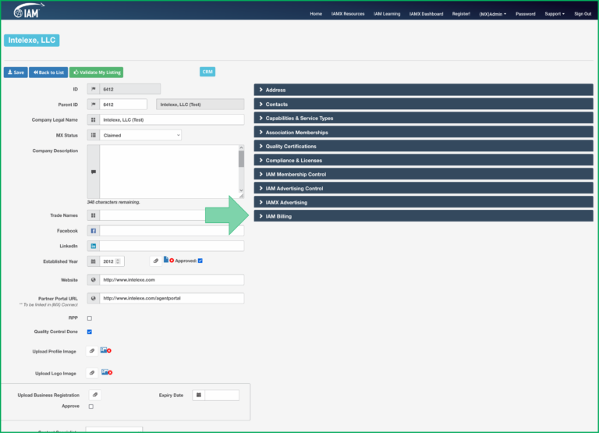Screen dimensions: 599x433
Task: Click into the Expiry Date field
Action: [222, 396]
